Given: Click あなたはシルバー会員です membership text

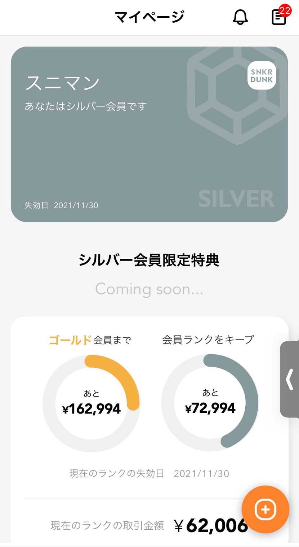Looking at the screenshot, I should coord(85,106).
